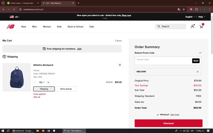
Task: Open a new browser tab
Action: tap(79, 3)
